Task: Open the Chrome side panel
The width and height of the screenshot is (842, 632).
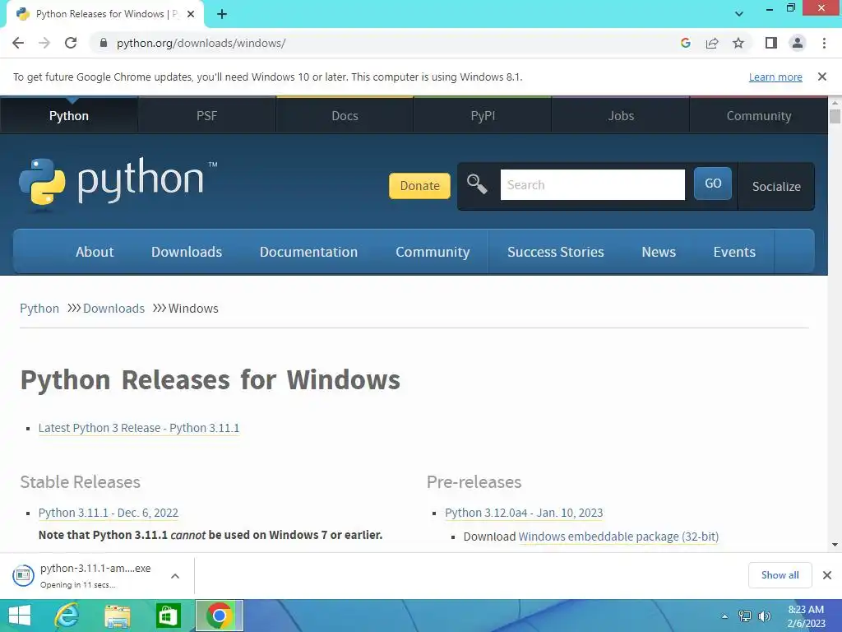Action: [x=771, y=43]
